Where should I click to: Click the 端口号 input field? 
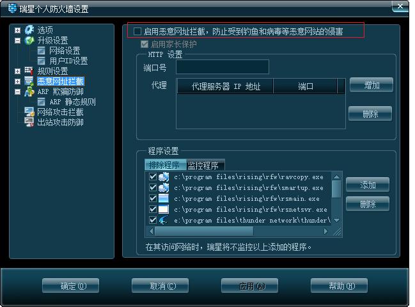pyautogui.click(x=223, y=67)
